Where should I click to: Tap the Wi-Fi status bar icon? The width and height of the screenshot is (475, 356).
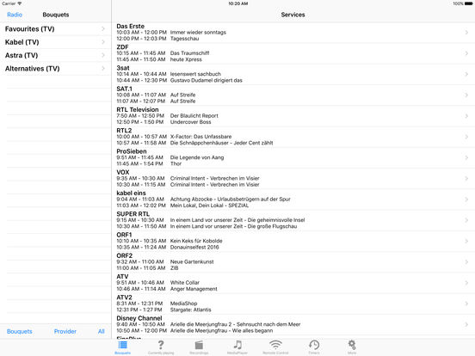(20, 3)
